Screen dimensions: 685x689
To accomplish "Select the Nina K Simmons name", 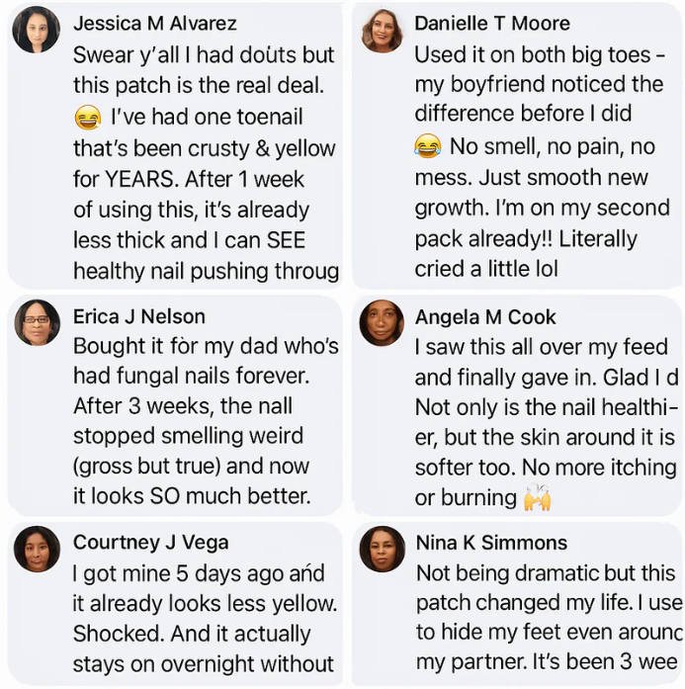I will pyautogui.click(x=491, y=542).
